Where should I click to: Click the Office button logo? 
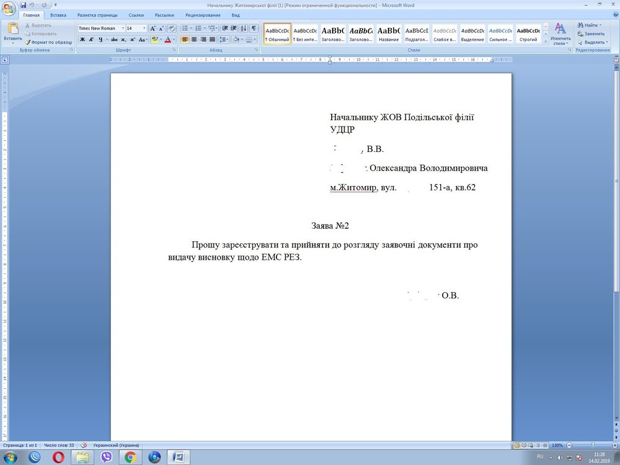(9, 9)
